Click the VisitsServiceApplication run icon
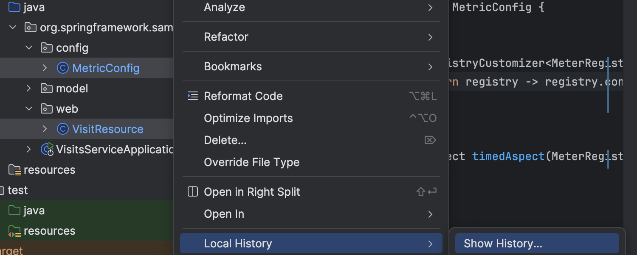Screen dimensions: 637x255 (47, 149)
